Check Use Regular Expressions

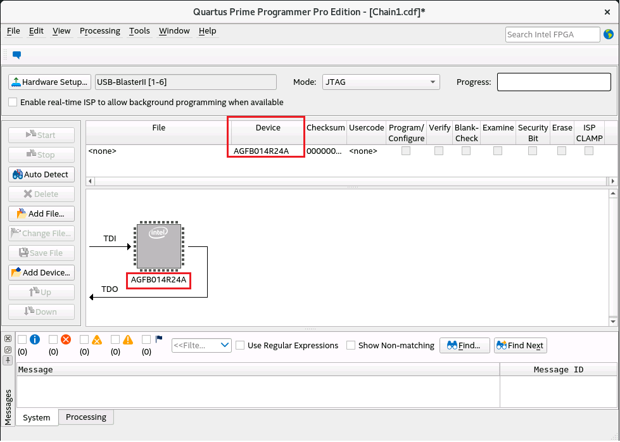pos(241,345)
